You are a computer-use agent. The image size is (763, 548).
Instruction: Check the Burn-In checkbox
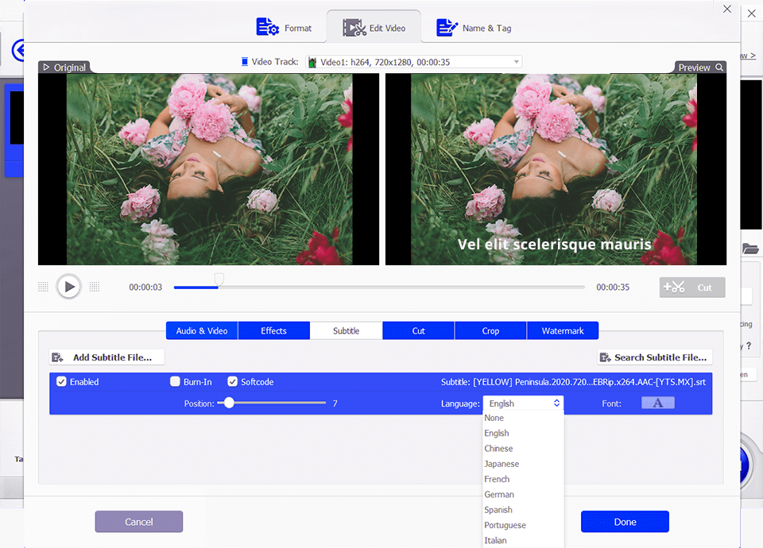(175, 382)
